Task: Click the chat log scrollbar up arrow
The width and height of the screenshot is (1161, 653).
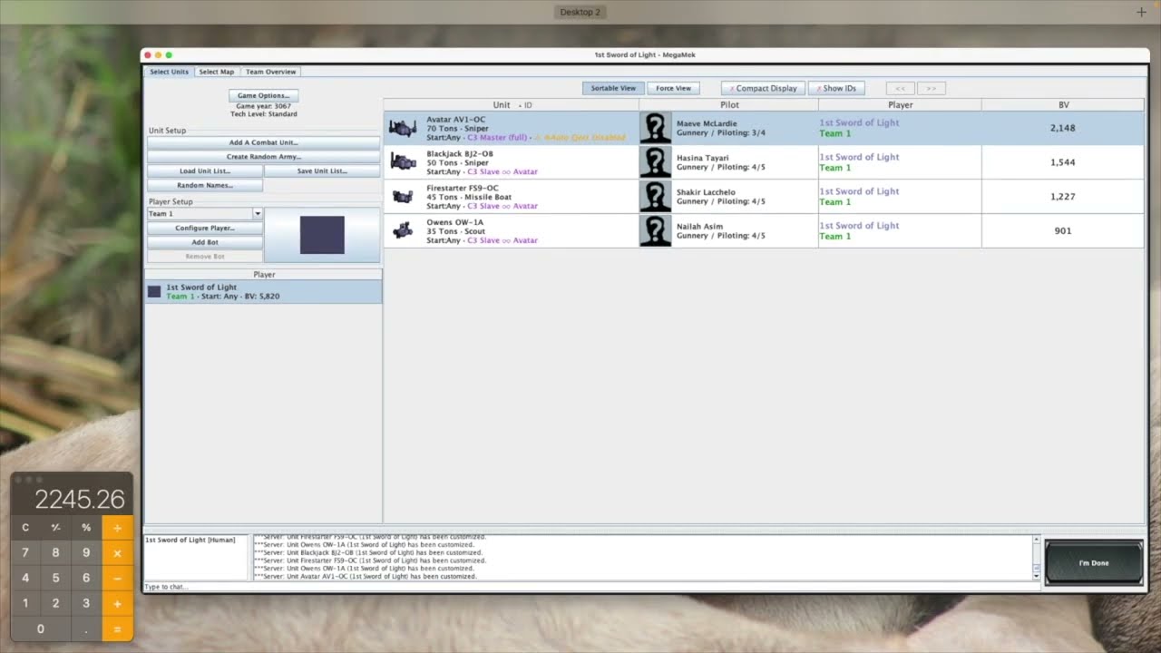Action: pyautogui.click(x=1037, y=540)
